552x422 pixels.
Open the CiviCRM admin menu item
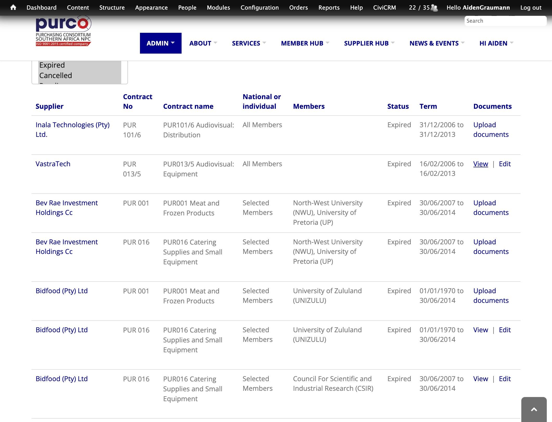[384, 8]
